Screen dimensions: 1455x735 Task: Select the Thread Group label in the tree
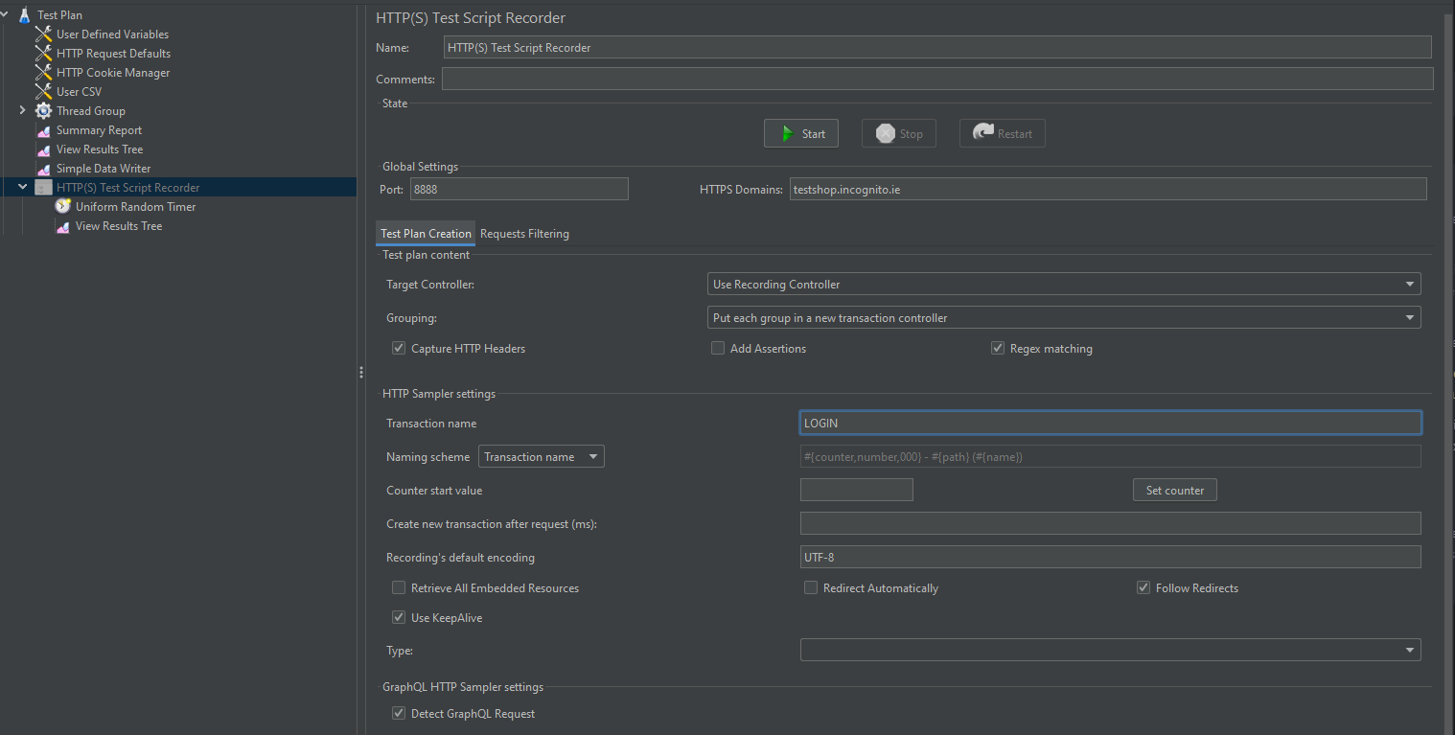coord(90,111)
